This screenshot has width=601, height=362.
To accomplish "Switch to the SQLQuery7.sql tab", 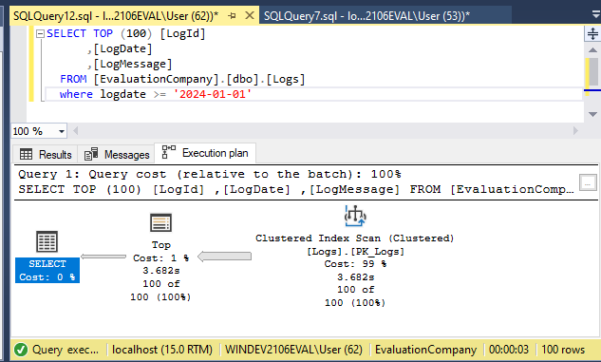I will point(366,16).
